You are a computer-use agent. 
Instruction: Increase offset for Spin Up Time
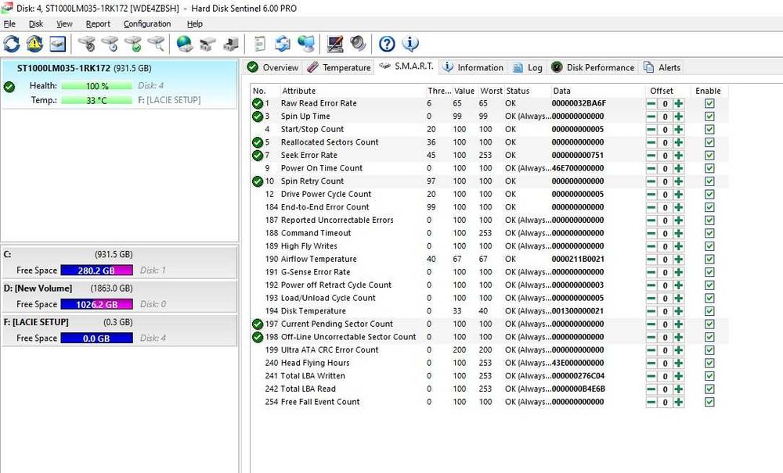[x=678, y=116]
